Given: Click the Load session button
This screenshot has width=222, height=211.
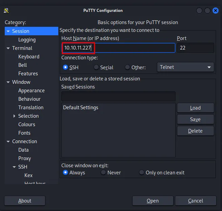Looking at the screenshot, I should pos(195,108).
